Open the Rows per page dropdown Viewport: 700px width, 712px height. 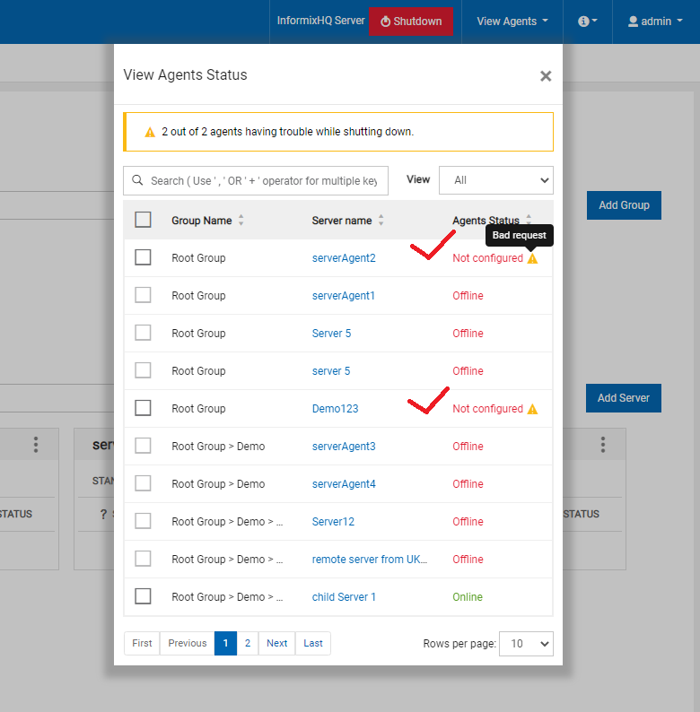[x=526, y=644]
